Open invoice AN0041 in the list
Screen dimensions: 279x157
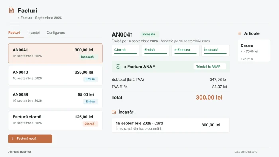pos(55,53)
